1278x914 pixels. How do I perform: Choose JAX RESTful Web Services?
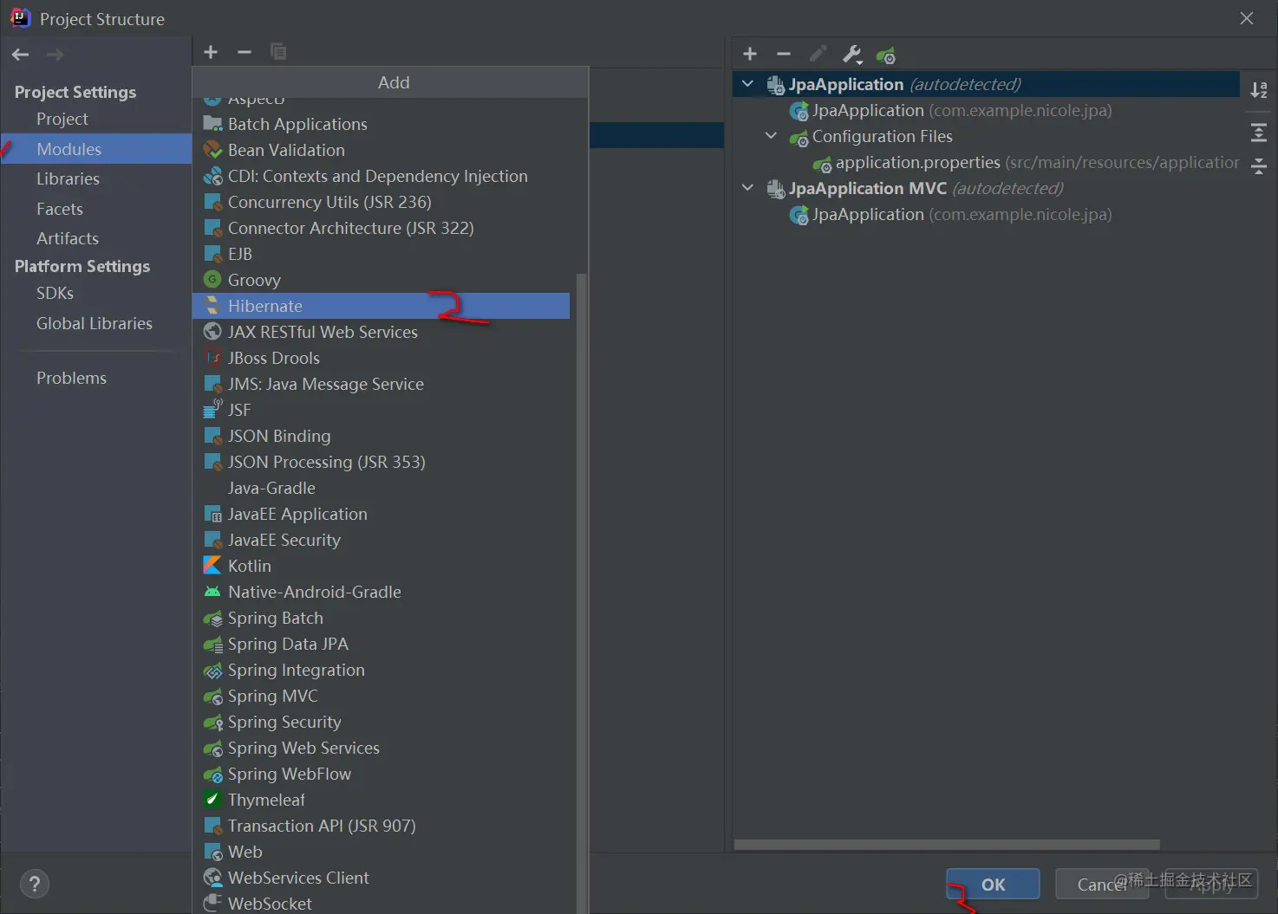click(381, 332)
